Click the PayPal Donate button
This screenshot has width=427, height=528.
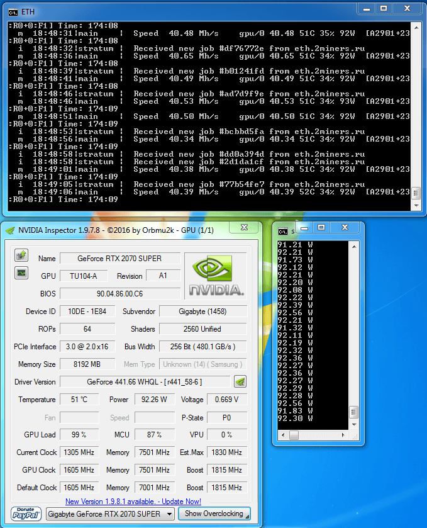tap(26, 514)
